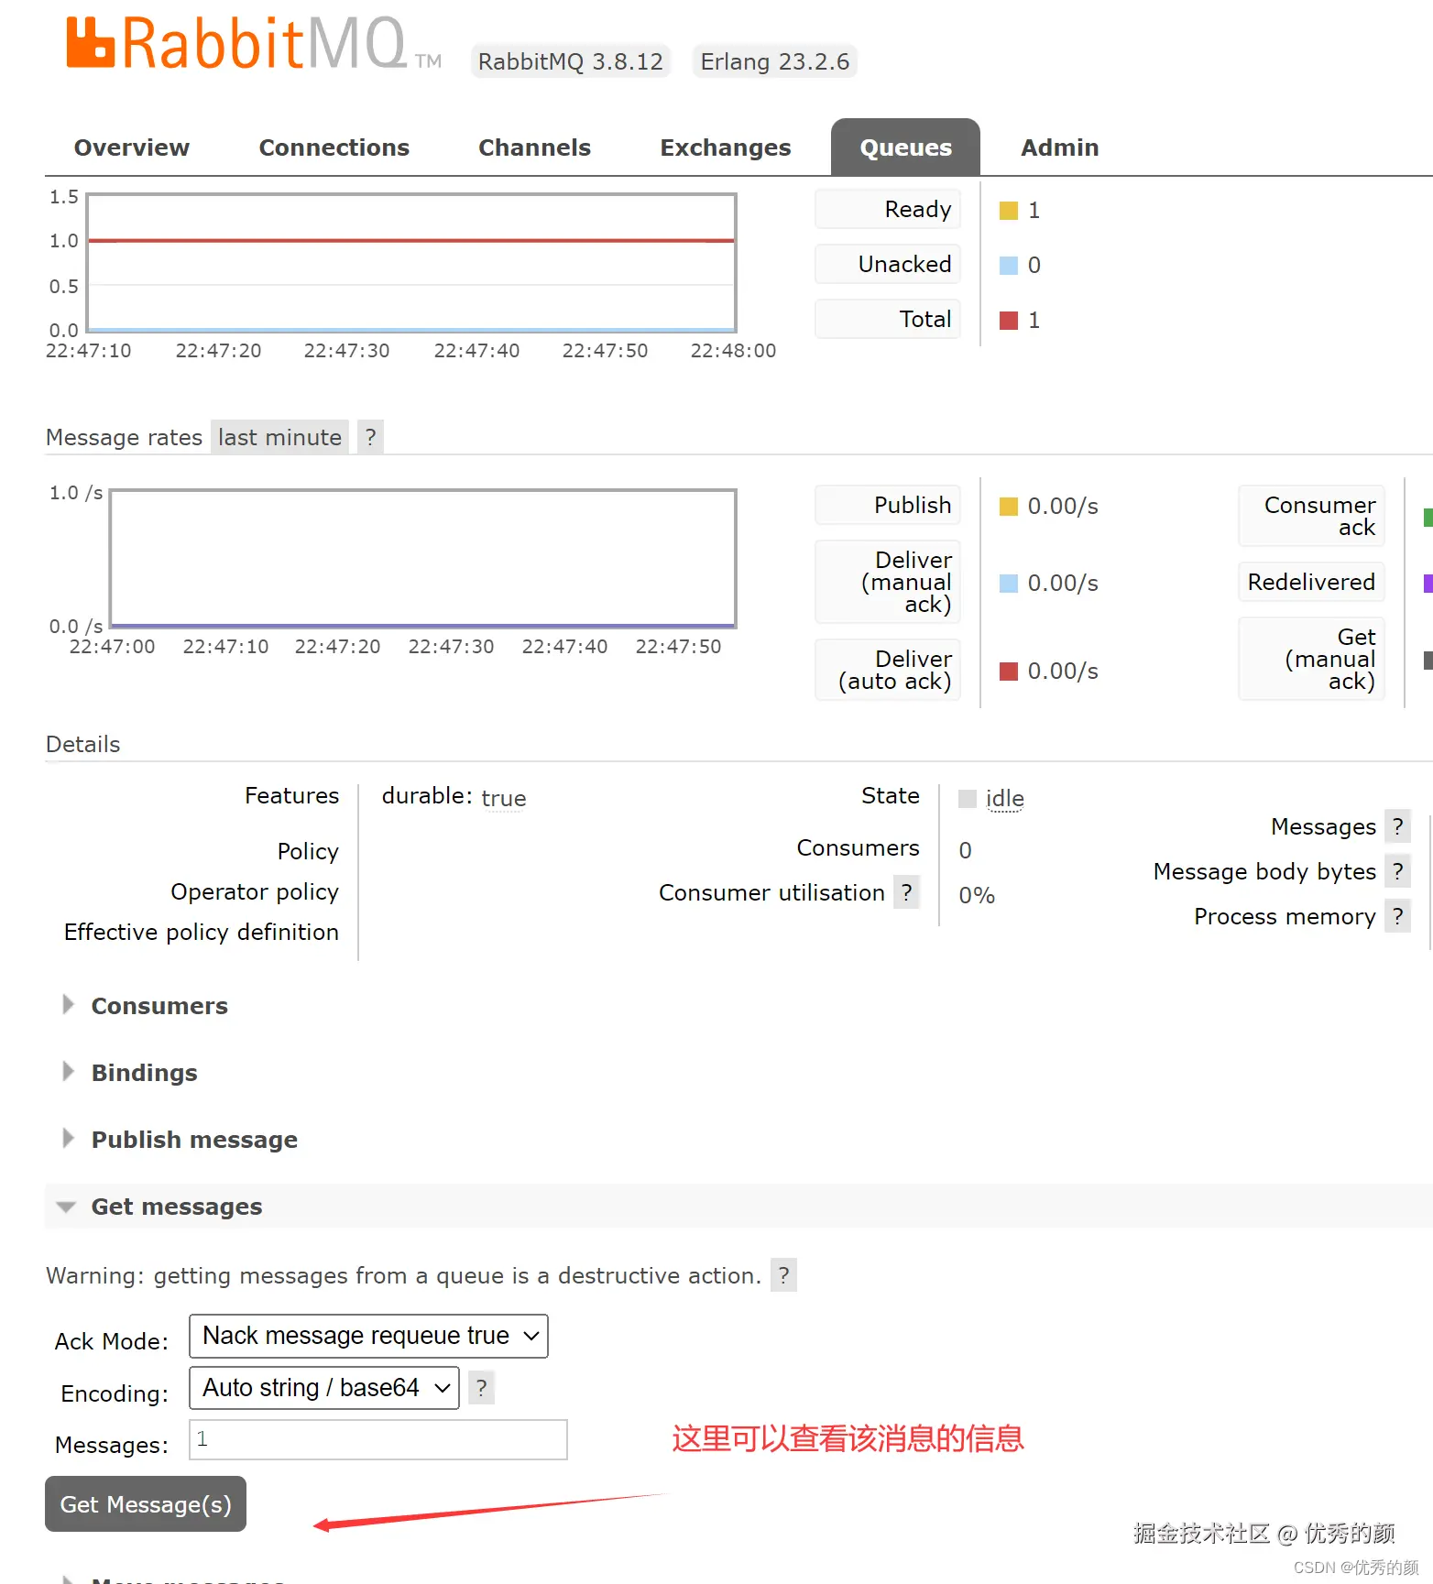The height and width of the screenshot is (1584, 1433).
Task: Select the Queues tab
Action: (x=905, y=147)
